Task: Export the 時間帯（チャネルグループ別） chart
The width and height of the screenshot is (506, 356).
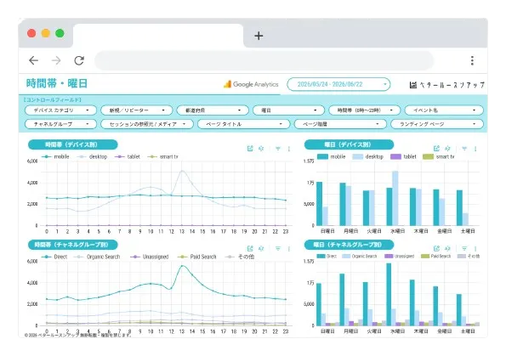Action: tap(250, 248)
